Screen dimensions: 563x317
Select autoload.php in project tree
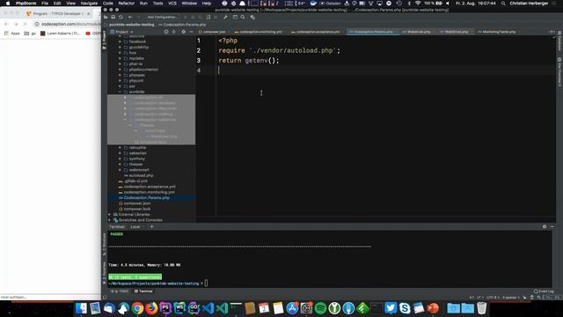click(141, 175)
